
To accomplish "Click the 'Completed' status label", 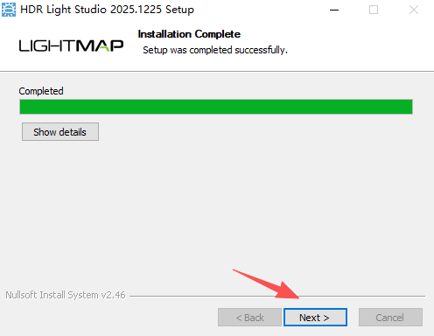I will point(41,91).
